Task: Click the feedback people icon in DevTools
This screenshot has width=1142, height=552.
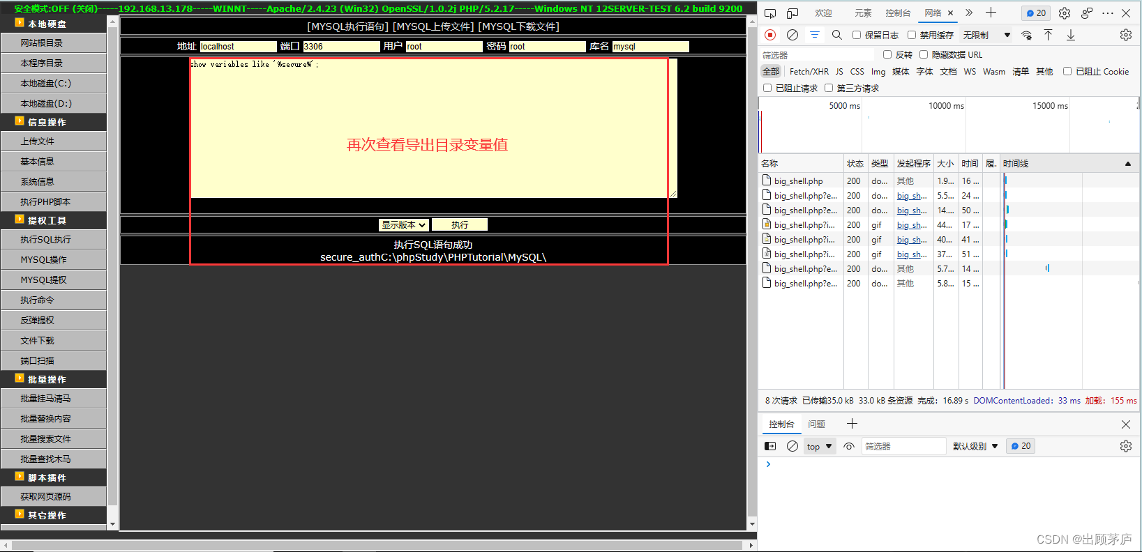Action: click(1087, 13)
